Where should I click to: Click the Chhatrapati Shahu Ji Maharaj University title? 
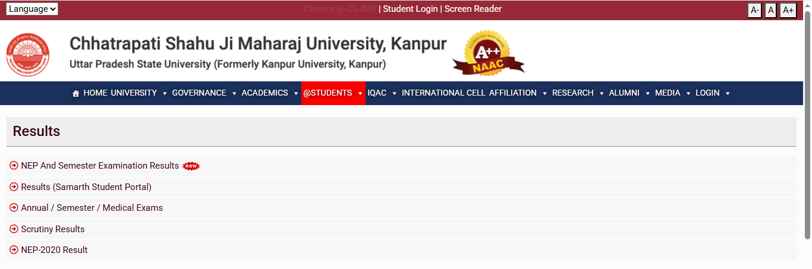click(258, 43)
